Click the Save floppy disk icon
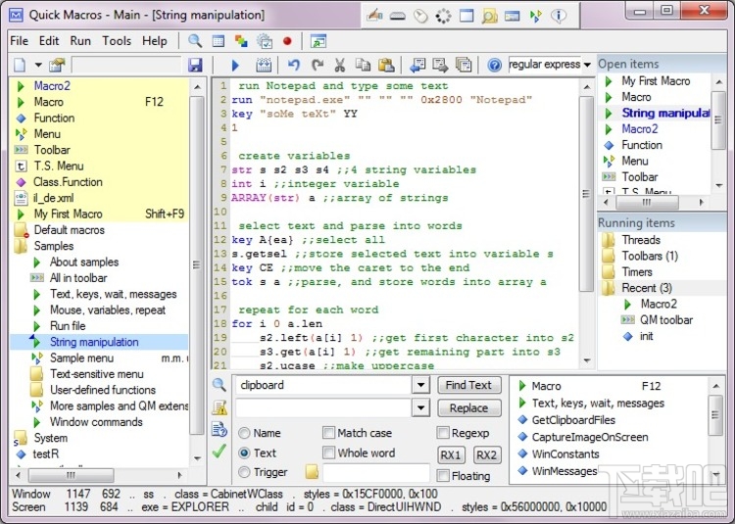Viewport: 735px width, 524px height. tap(195, 65)
